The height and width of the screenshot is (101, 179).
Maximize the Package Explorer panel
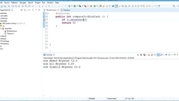(39, 10)
